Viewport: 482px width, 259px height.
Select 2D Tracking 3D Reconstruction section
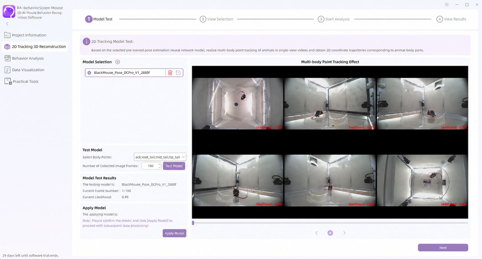pyautogui.click(x=35, y=47)
